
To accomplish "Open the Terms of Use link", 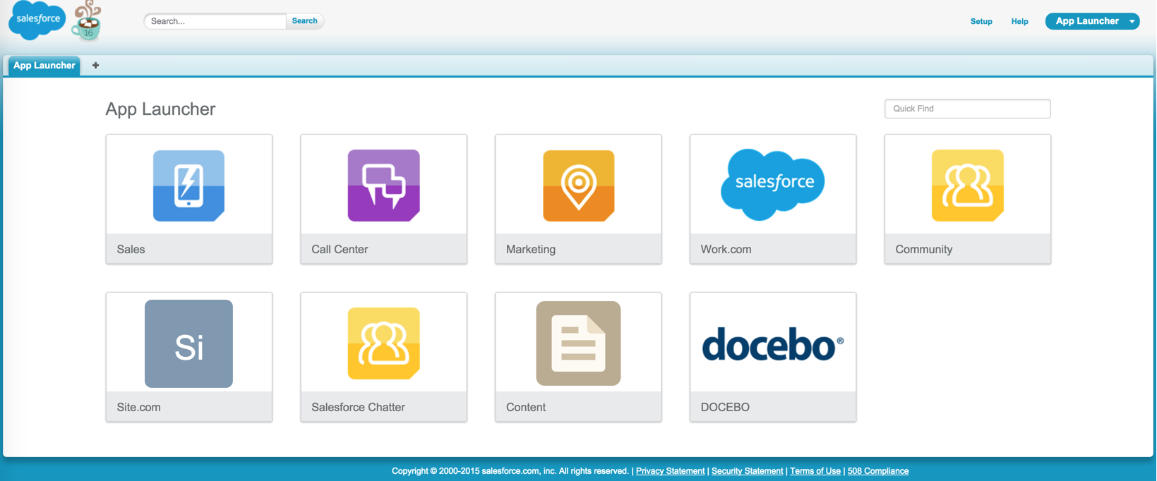I will 815,471.
